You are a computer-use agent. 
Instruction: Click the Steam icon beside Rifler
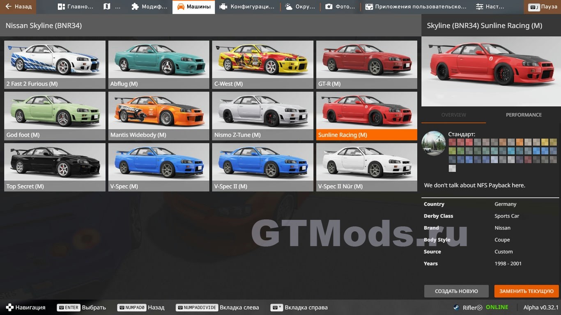pos(456,308)
